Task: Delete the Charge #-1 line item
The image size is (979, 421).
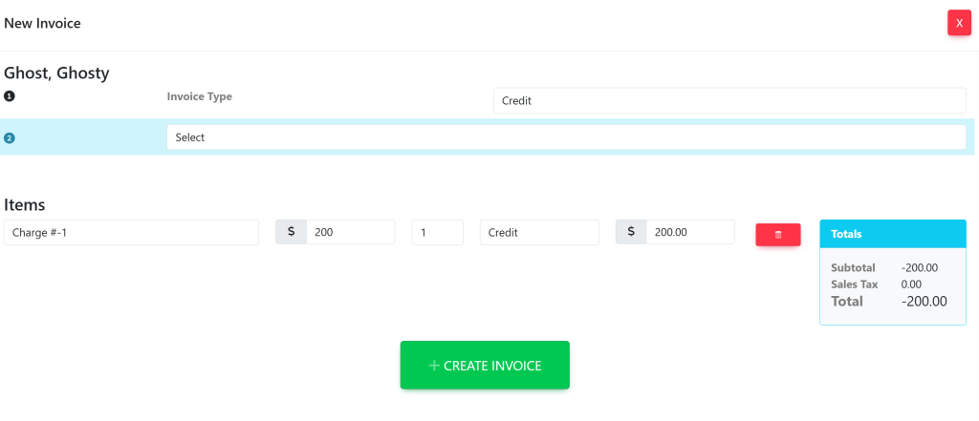Action: 777,235
